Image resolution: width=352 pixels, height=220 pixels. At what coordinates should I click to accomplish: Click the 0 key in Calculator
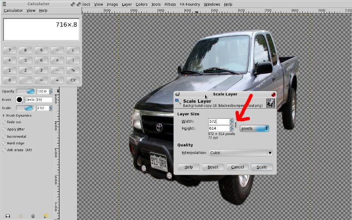10,80
